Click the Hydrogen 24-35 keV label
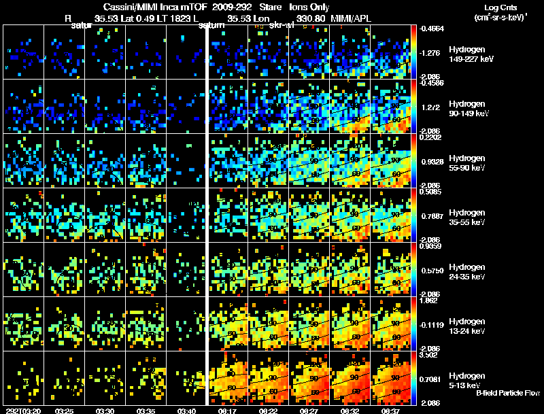The image size is (544, 414). pyautogui.click(x=467, y=272)
